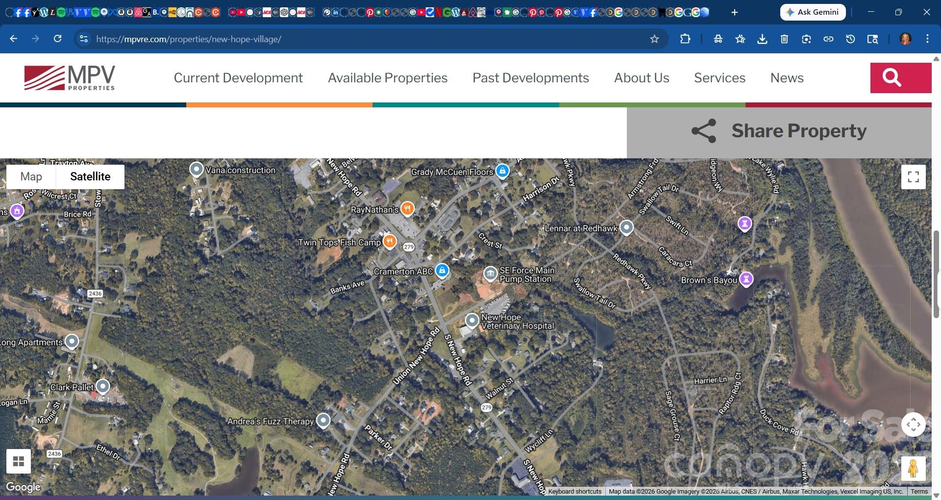The height and width of the screenshot is (500, 941).
Task: Click the page vertical scrollbar thumb
Action: click(x=936, y=275)
